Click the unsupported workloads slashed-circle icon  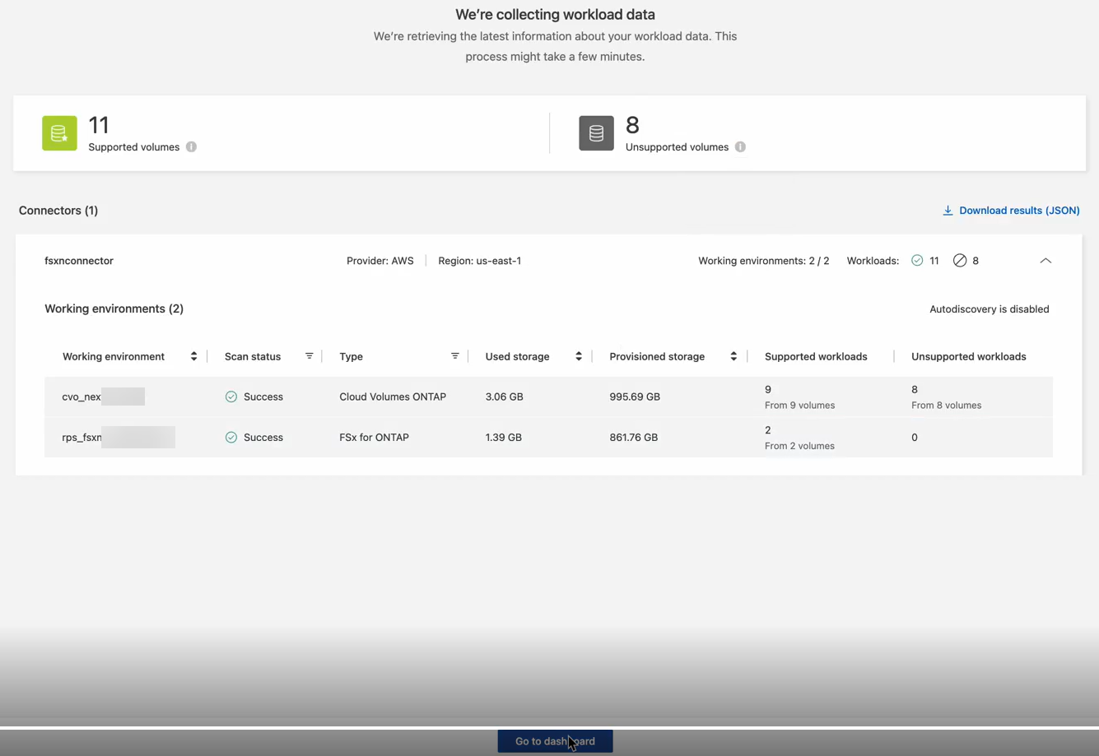960,261
